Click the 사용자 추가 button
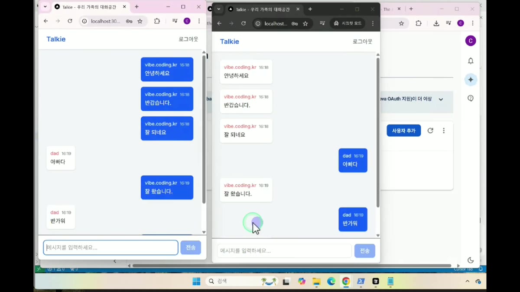 click(403, 131)
